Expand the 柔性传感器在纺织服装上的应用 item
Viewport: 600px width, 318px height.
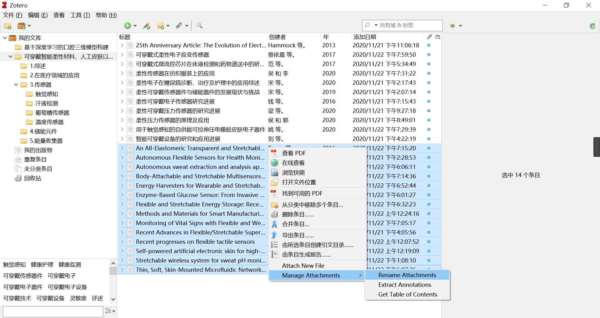pyautogui.click(x=122, y=73)
